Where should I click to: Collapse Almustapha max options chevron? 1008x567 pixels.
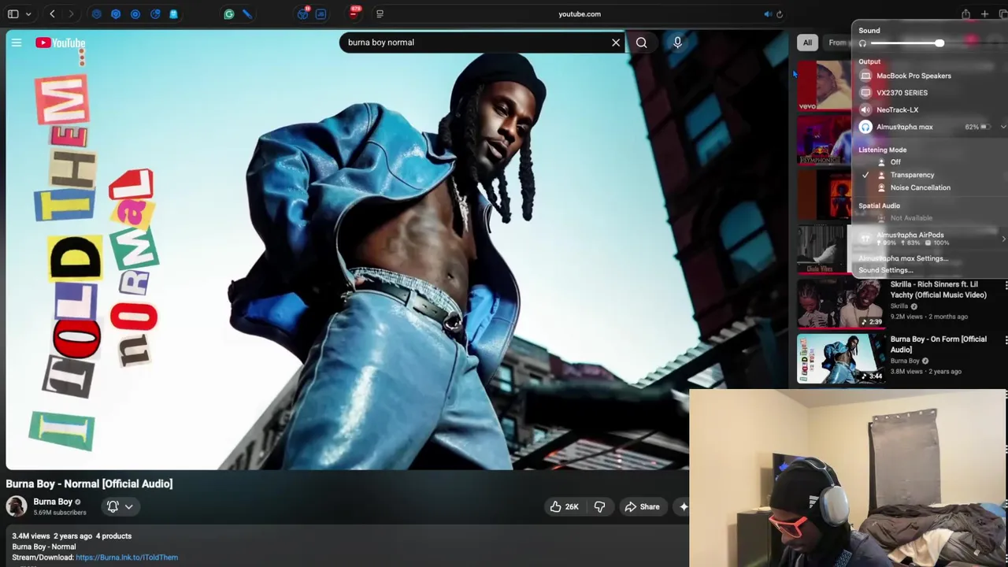pos(1003,127)
